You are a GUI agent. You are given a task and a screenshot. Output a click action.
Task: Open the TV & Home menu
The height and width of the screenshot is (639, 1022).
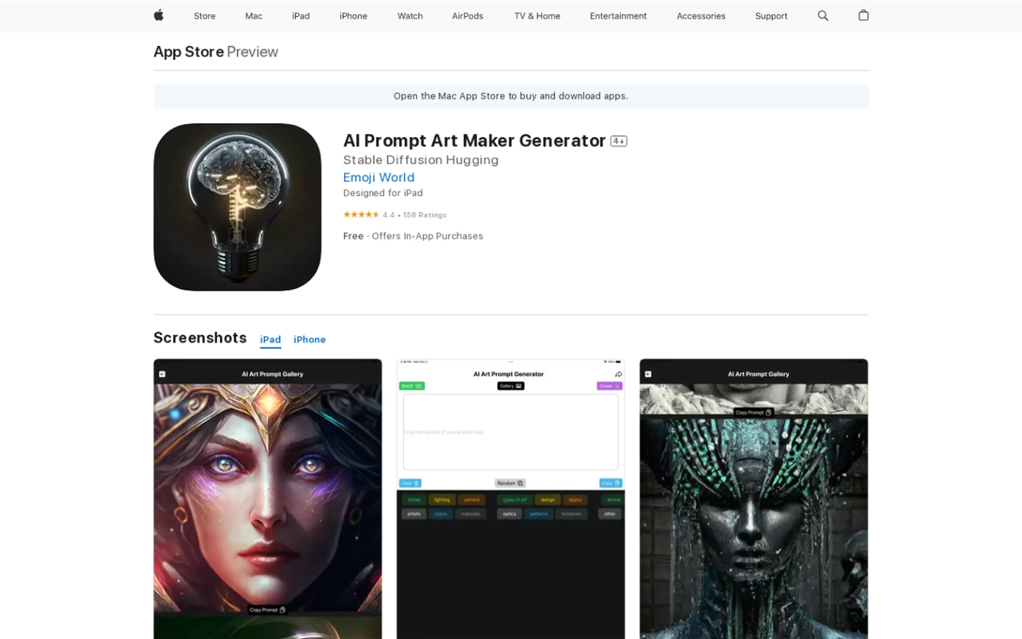tap(537, 16)
